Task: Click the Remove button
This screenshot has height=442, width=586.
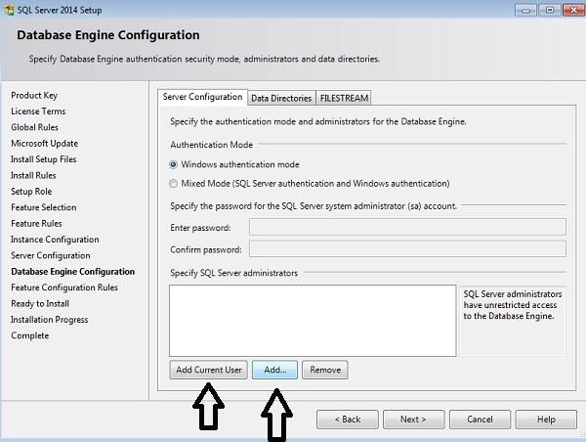Action: pyautogui.click(x=325, y=371)
